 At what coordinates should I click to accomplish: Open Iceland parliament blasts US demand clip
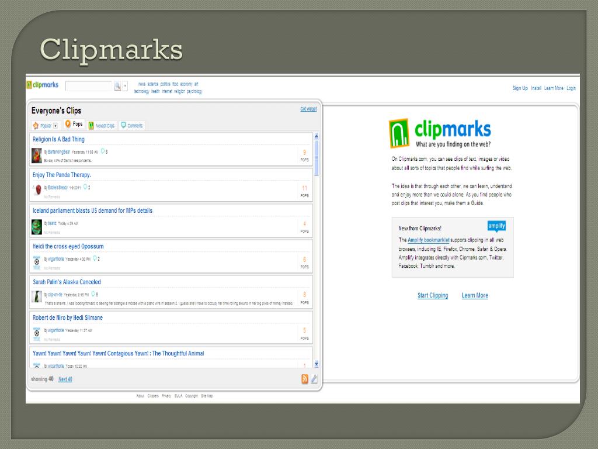coord(92,210)
